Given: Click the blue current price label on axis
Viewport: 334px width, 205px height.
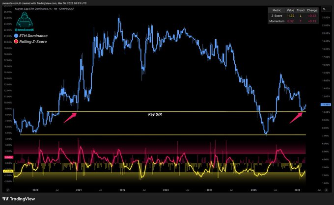Looking at the screenshot, I should pyautogui.click(x=325, y=105).
